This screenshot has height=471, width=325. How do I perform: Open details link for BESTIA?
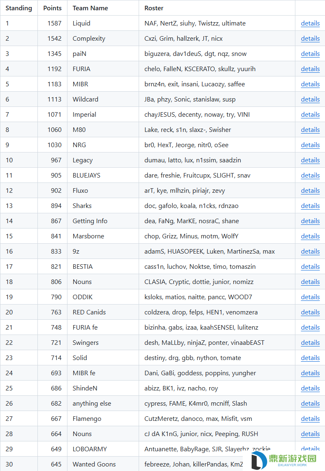pyautogui.click(x=310, y=266)
